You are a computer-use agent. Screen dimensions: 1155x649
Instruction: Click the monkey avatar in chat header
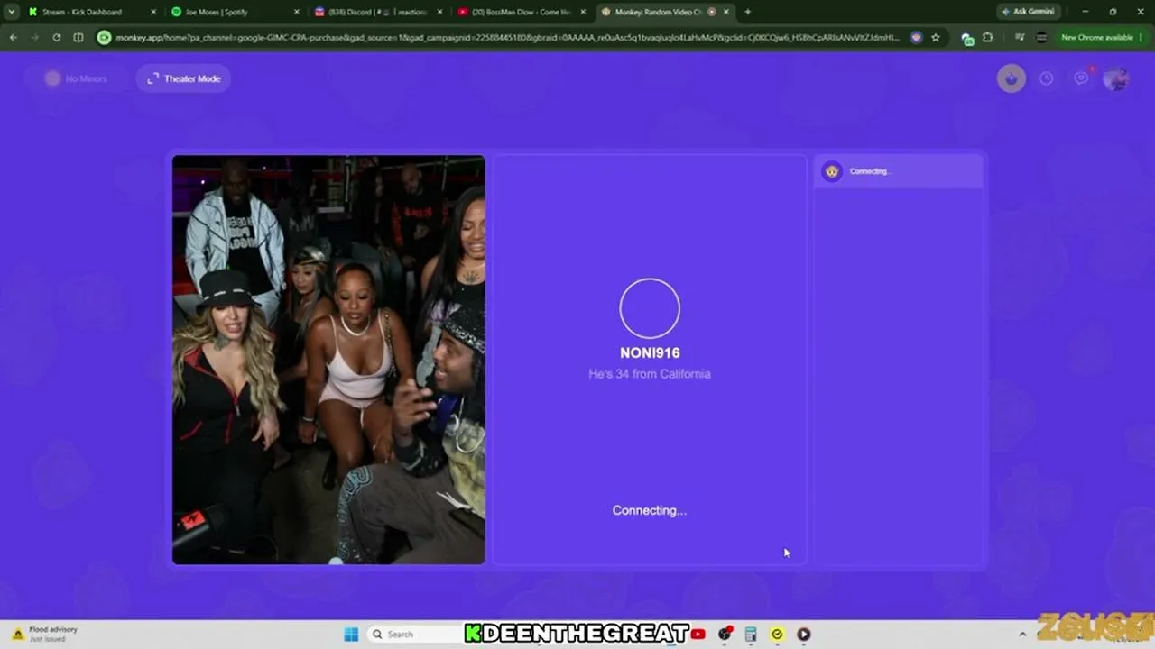[832, 171]
